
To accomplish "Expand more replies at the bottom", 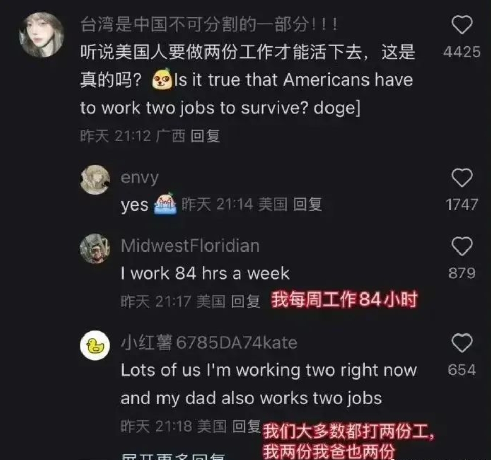I will point(173,456).
